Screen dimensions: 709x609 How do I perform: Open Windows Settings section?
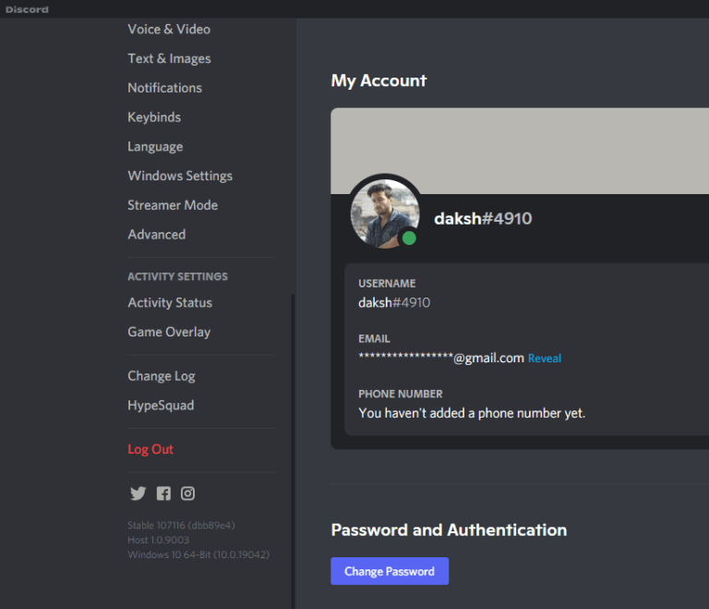click(x=180, y=176)
